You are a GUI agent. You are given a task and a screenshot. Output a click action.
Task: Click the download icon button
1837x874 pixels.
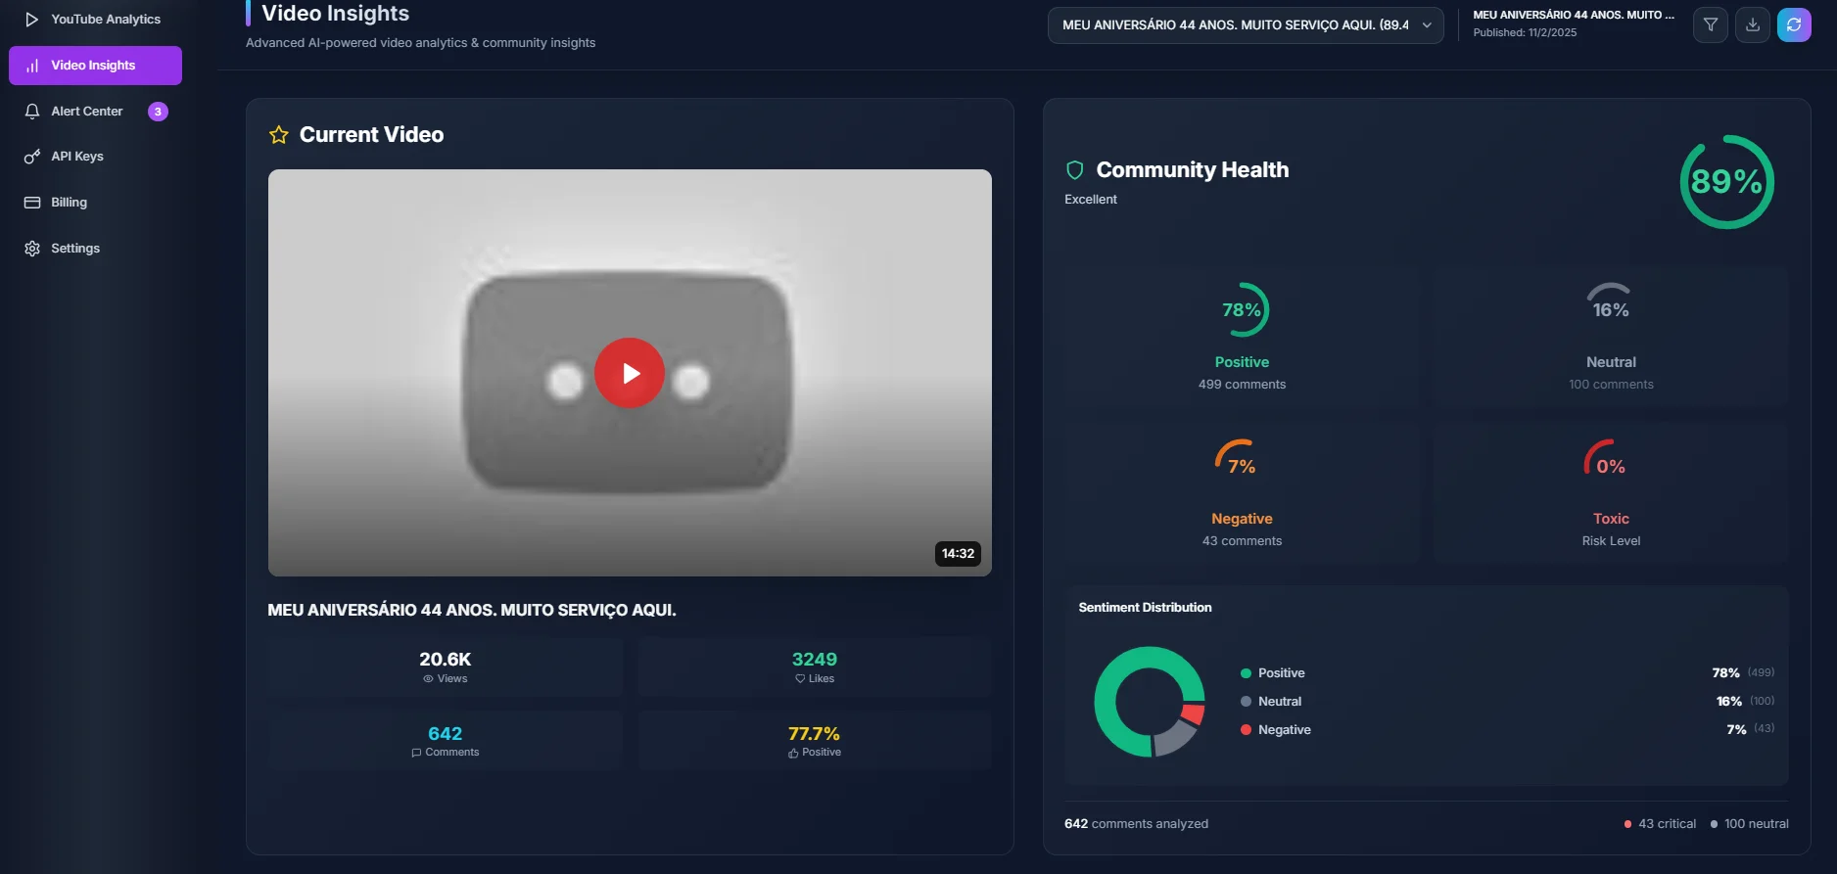(x=1753, y=25)
